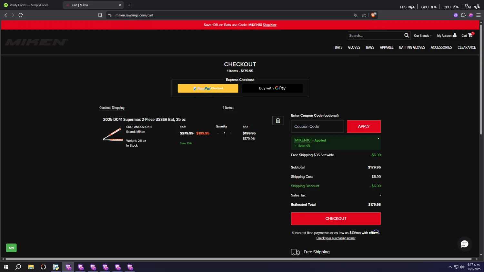The height and width of the screenshot is (272, 484).
Task: Open My Account user icon
Action: click(455, 35)
